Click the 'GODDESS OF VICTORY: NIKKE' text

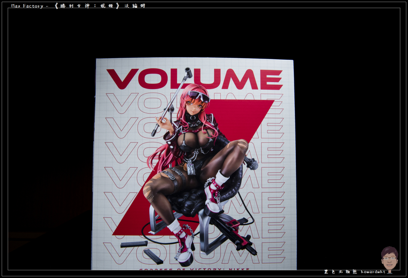click(x=194, y=269)
